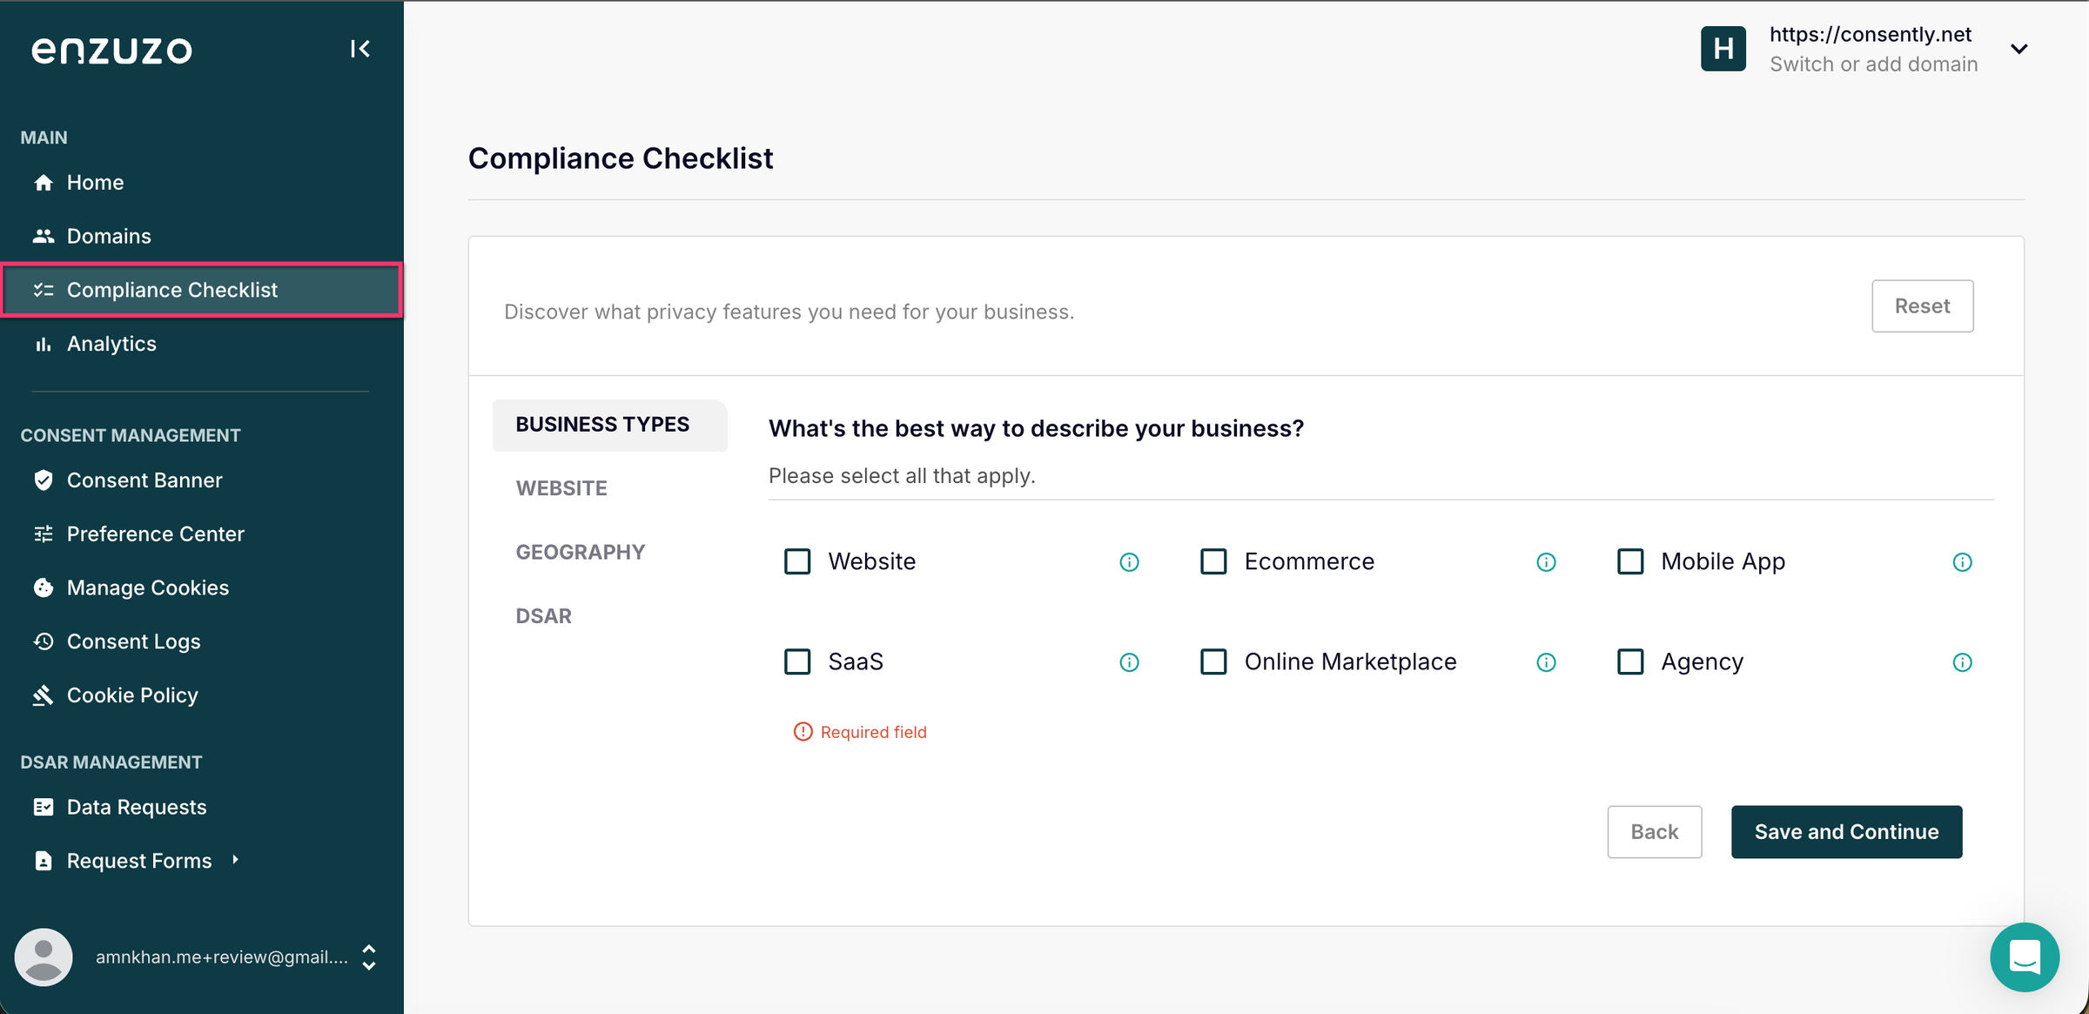Image resolution: width=2089 pixels, height=1014 pixels.
Task: Click the user profile avatar
Action: coord(44,957)
